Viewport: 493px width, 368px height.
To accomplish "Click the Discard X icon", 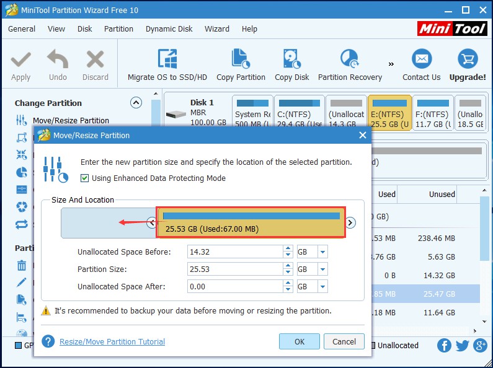I will tap(95, 59).
